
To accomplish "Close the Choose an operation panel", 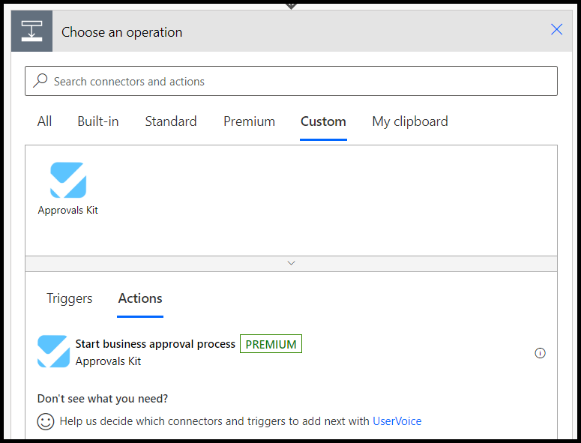I will [x=556, y=29].
